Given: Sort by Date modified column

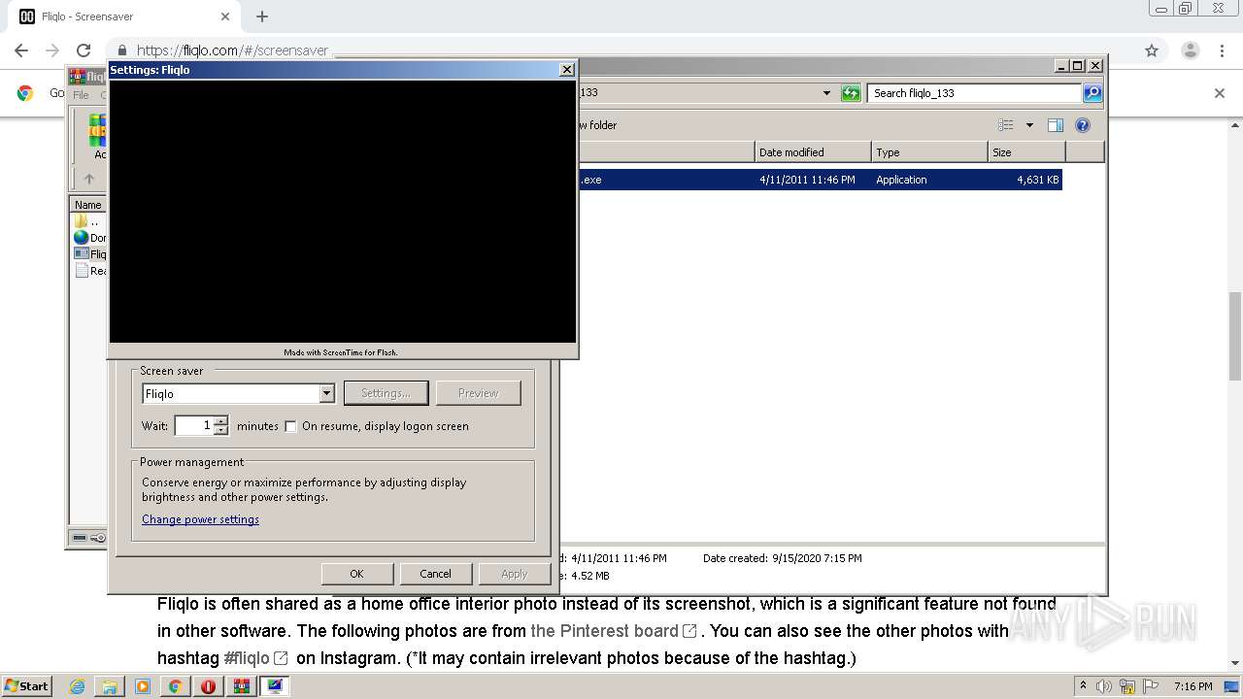Looking at the screenshot, I should [x=813, y=152].
